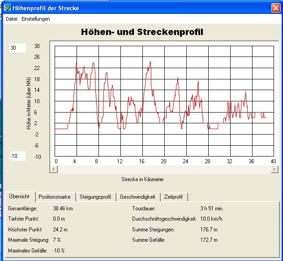Image resolution: width=283 pixels, height=261 pixels.
Task: Click the horizontal scrollbar track below the chart
Action: tap(163, 170)
